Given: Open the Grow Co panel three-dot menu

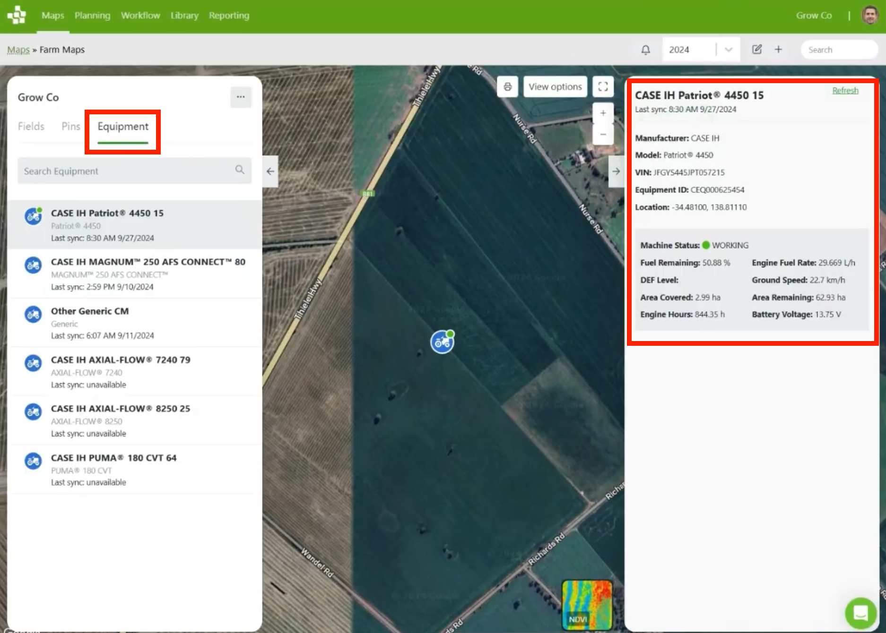Looking at the screenshot, I should click(241, 97).
